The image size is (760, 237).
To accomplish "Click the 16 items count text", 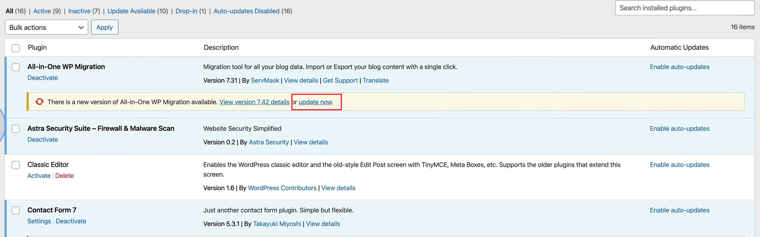I will (742, 27).
